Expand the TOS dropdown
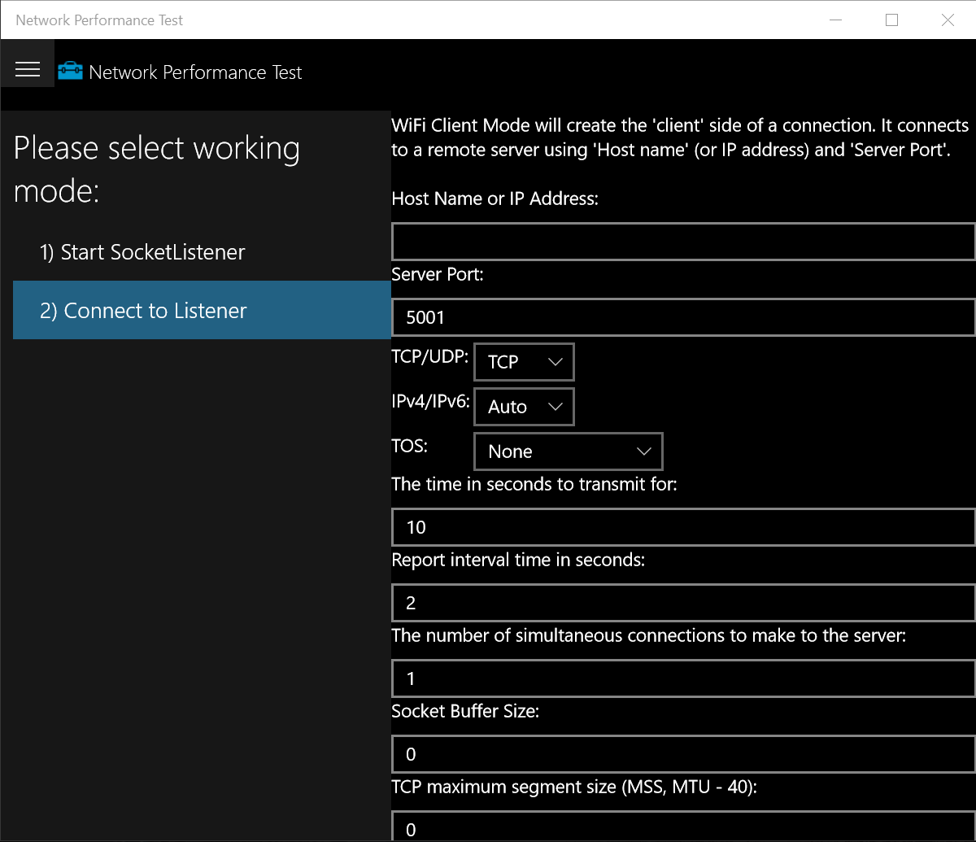The width and height of the screenshot is (976, 842). click(x=567, y=451)
